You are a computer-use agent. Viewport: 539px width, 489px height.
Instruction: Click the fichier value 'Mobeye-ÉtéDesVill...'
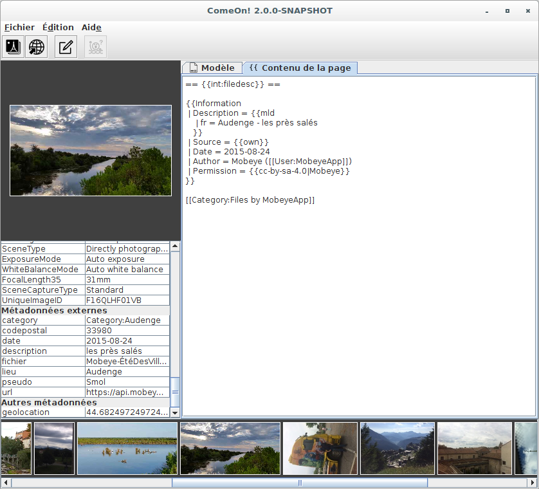pos(127,362)
